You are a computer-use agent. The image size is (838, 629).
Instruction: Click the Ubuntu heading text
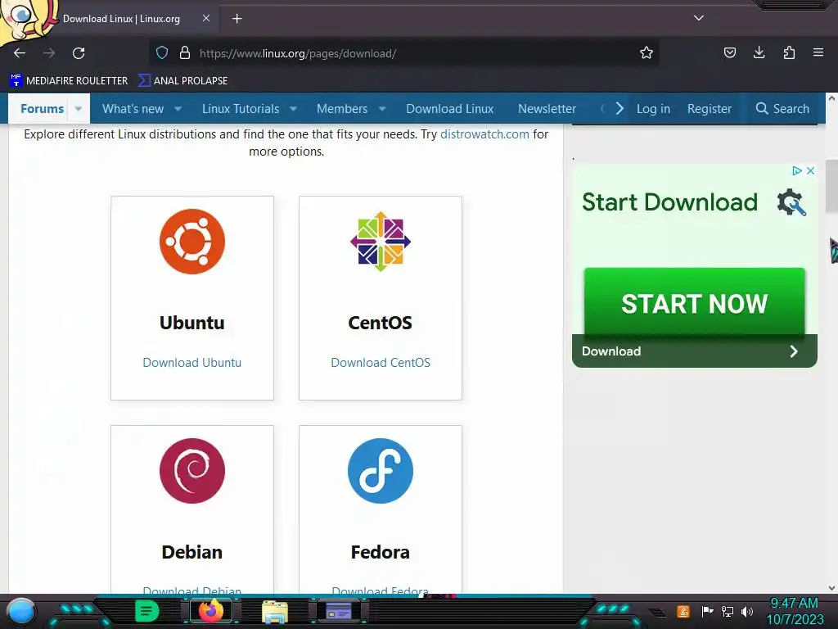(x=191, y=323)
